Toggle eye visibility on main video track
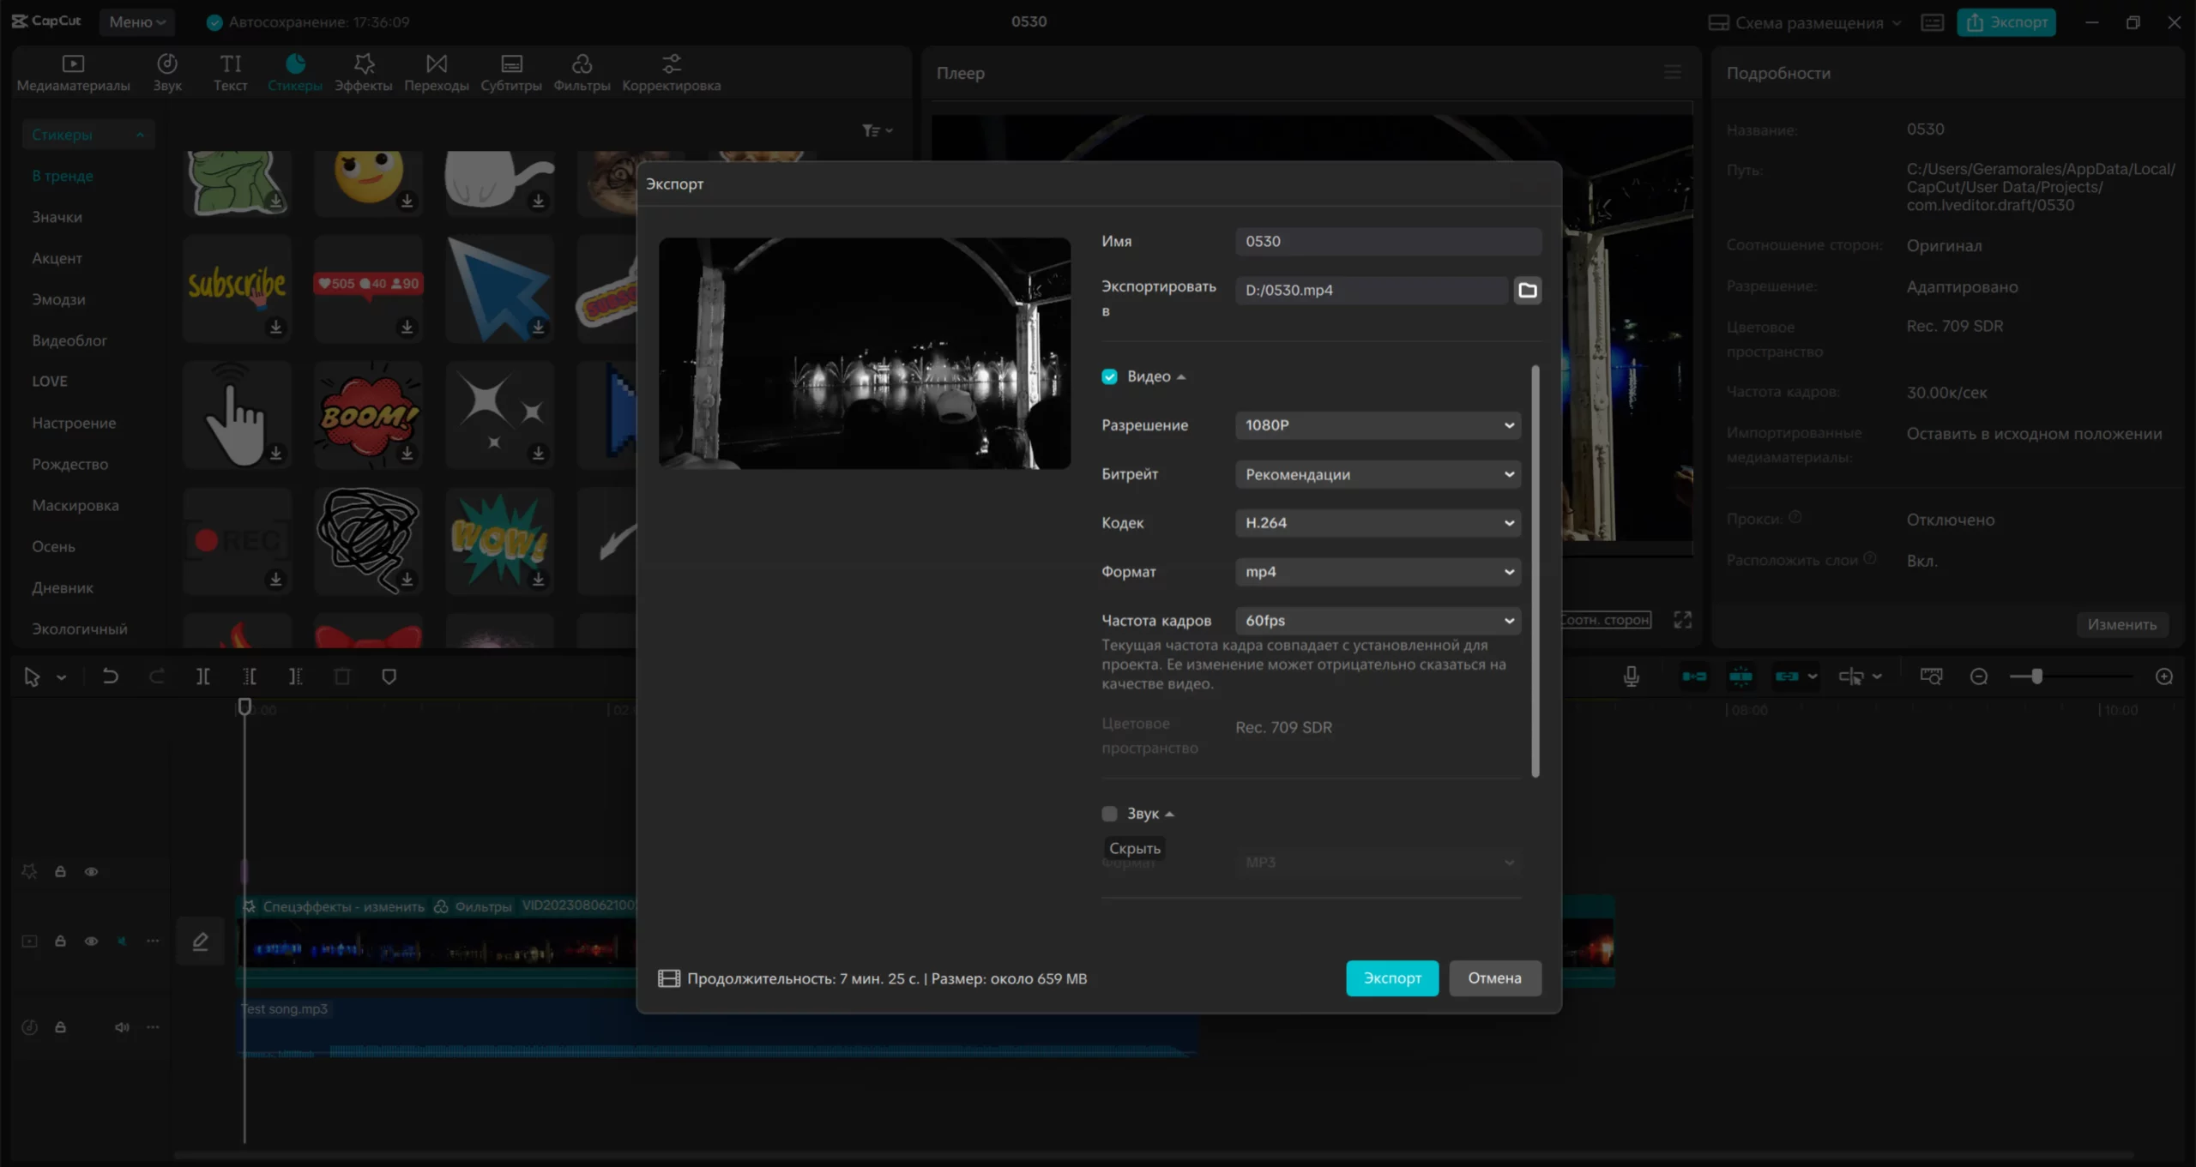This screenshot has width=2196, height=1167. pos(91,941)
